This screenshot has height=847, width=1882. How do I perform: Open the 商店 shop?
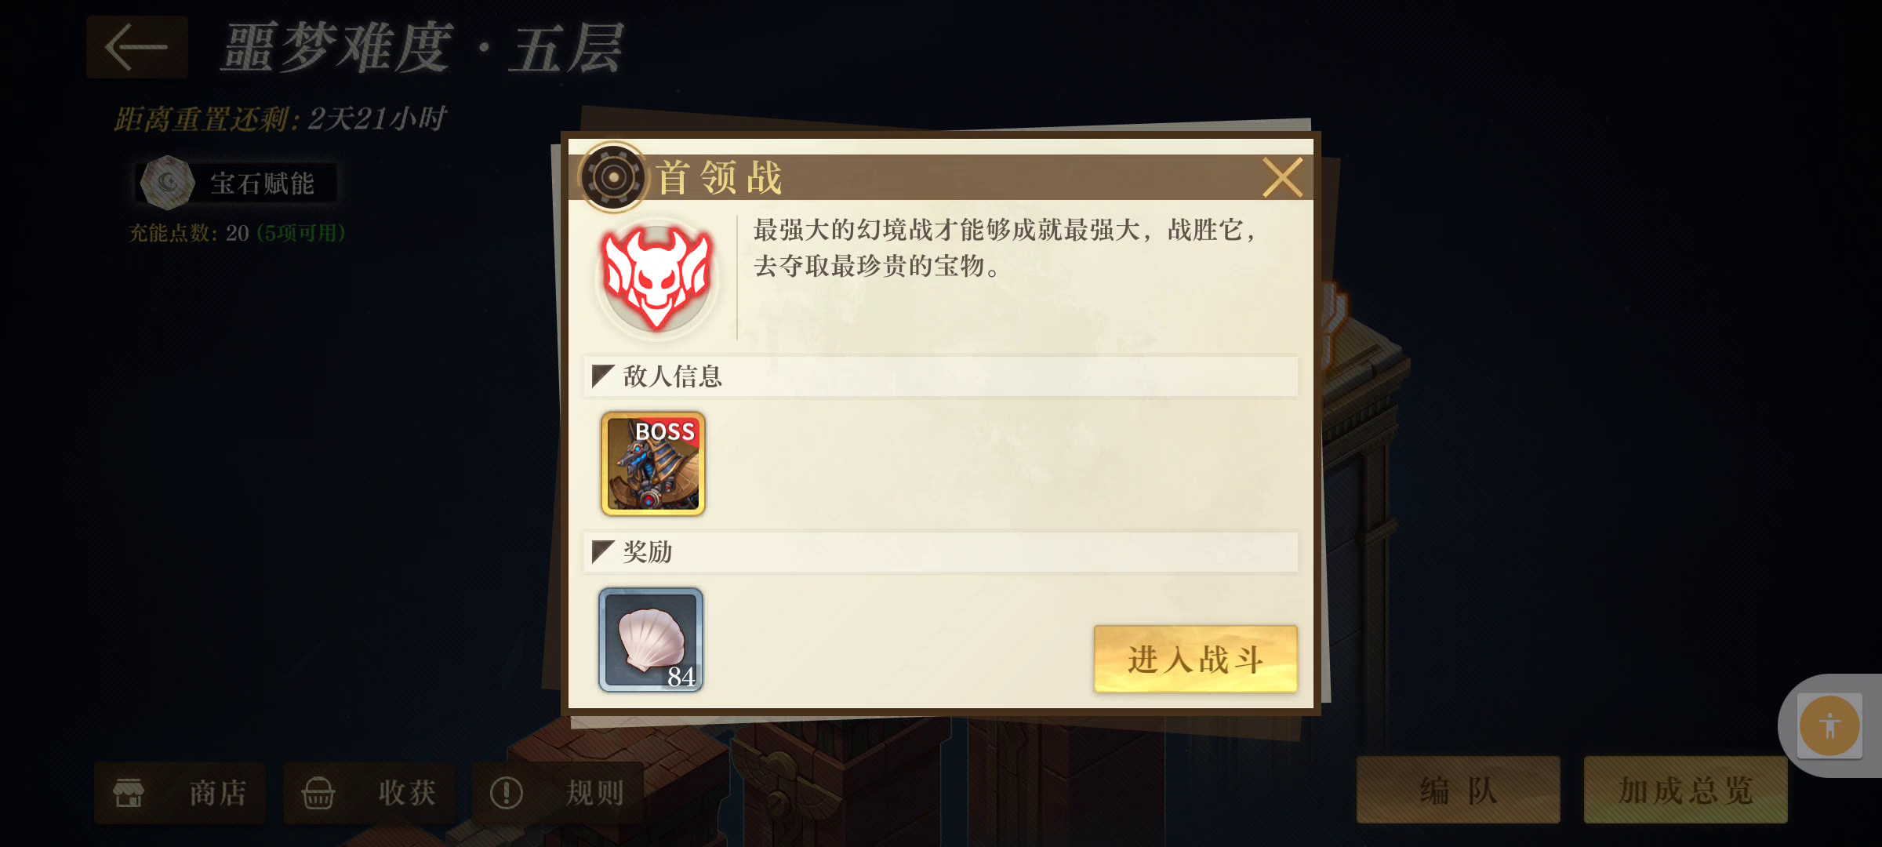(x=180, y=792)
